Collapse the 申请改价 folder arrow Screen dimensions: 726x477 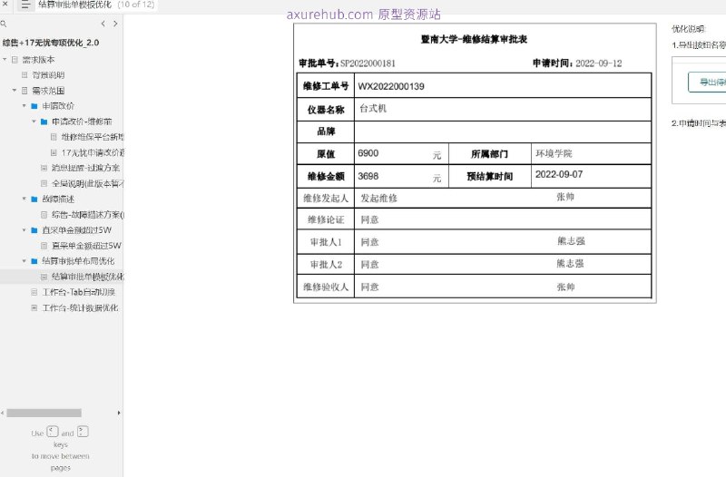25,105
